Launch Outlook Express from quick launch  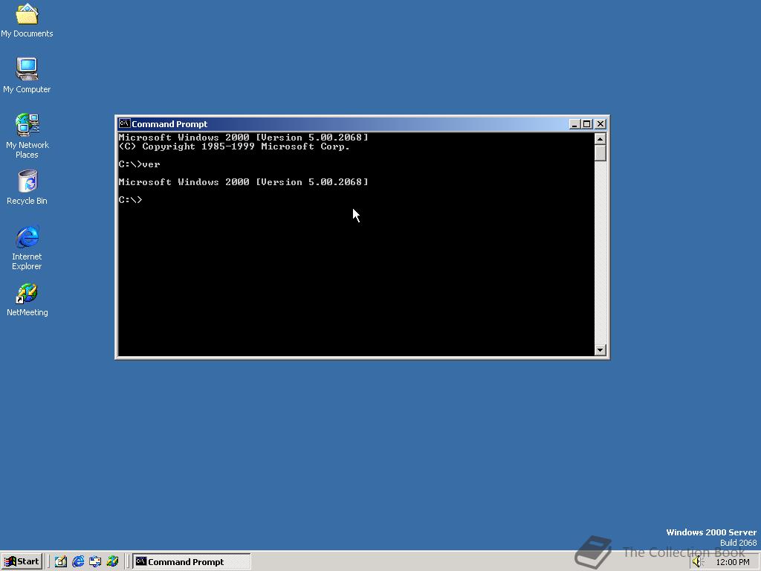click(x=95, y=561)
